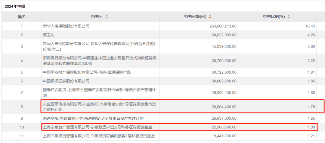Select holder 新华人寿保险股份有限公司 in rank 1
The width and height of the screenshot is (325, 143).
point(66,26)
